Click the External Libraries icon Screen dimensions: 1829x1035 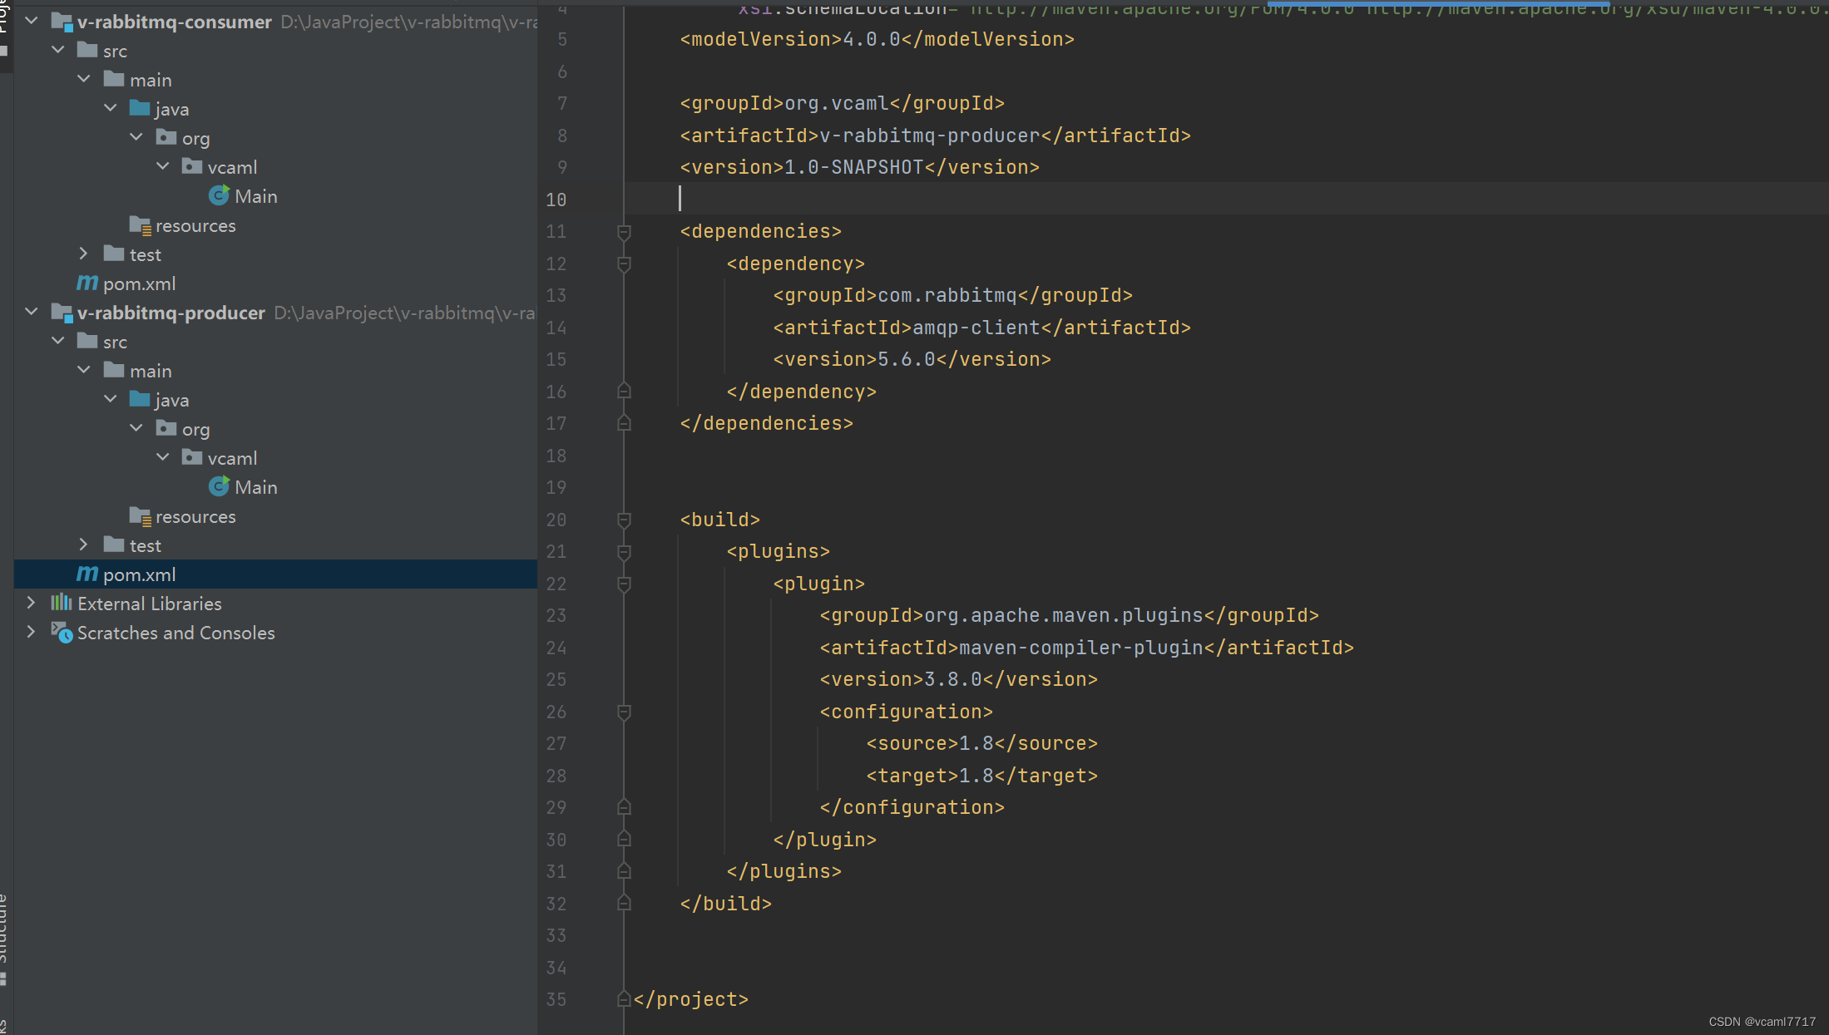pyautogui.click(x=62, y=603)
